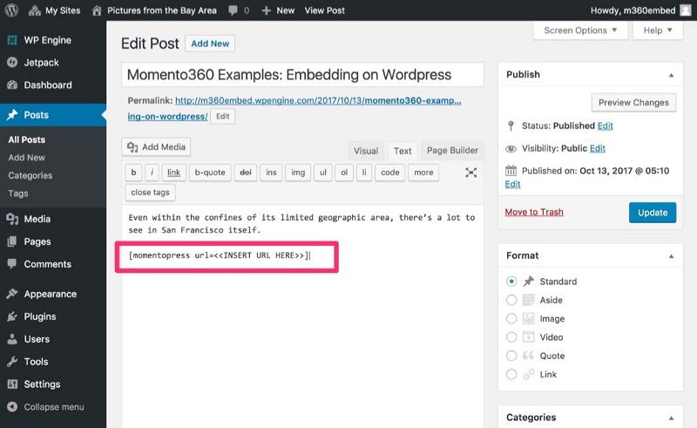
Task: Click the b bold quicktag button
Action: coord(133,173)
